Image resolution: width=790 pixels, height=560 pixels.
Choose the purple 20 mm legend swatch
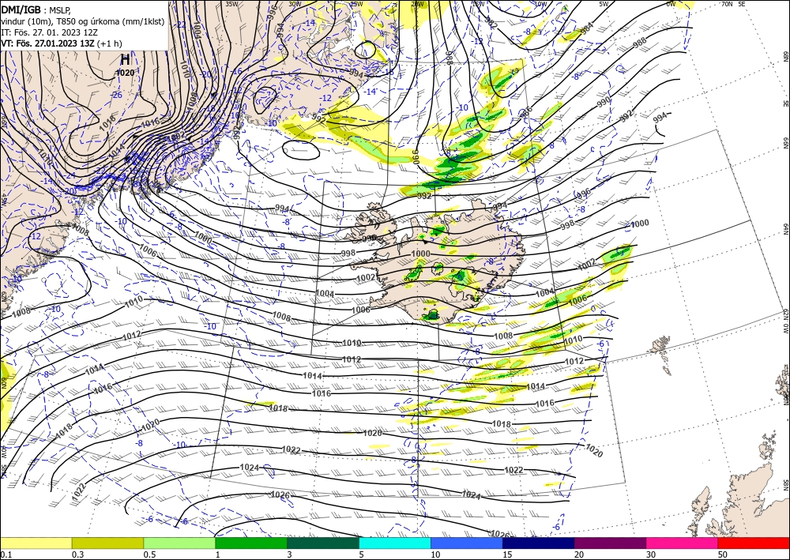610,543
